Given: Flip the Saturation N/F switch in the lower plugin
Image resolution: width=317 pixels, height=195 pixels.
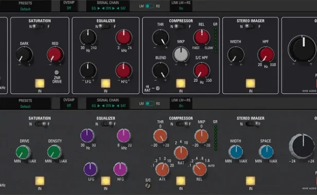Looking at the screenshot, I should [41, 124].
